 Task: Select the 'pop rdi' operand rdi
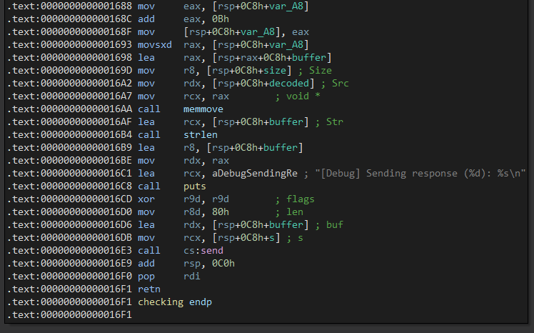click(x=192, y=276)
